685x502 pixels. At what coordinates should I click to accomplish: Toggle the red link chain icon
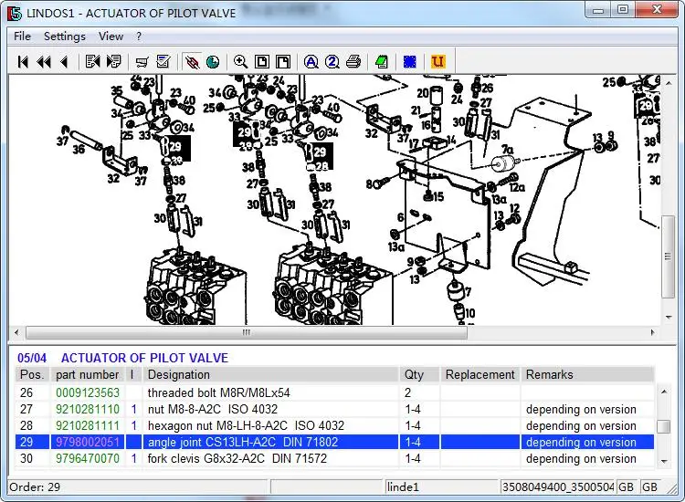[192, 62]
